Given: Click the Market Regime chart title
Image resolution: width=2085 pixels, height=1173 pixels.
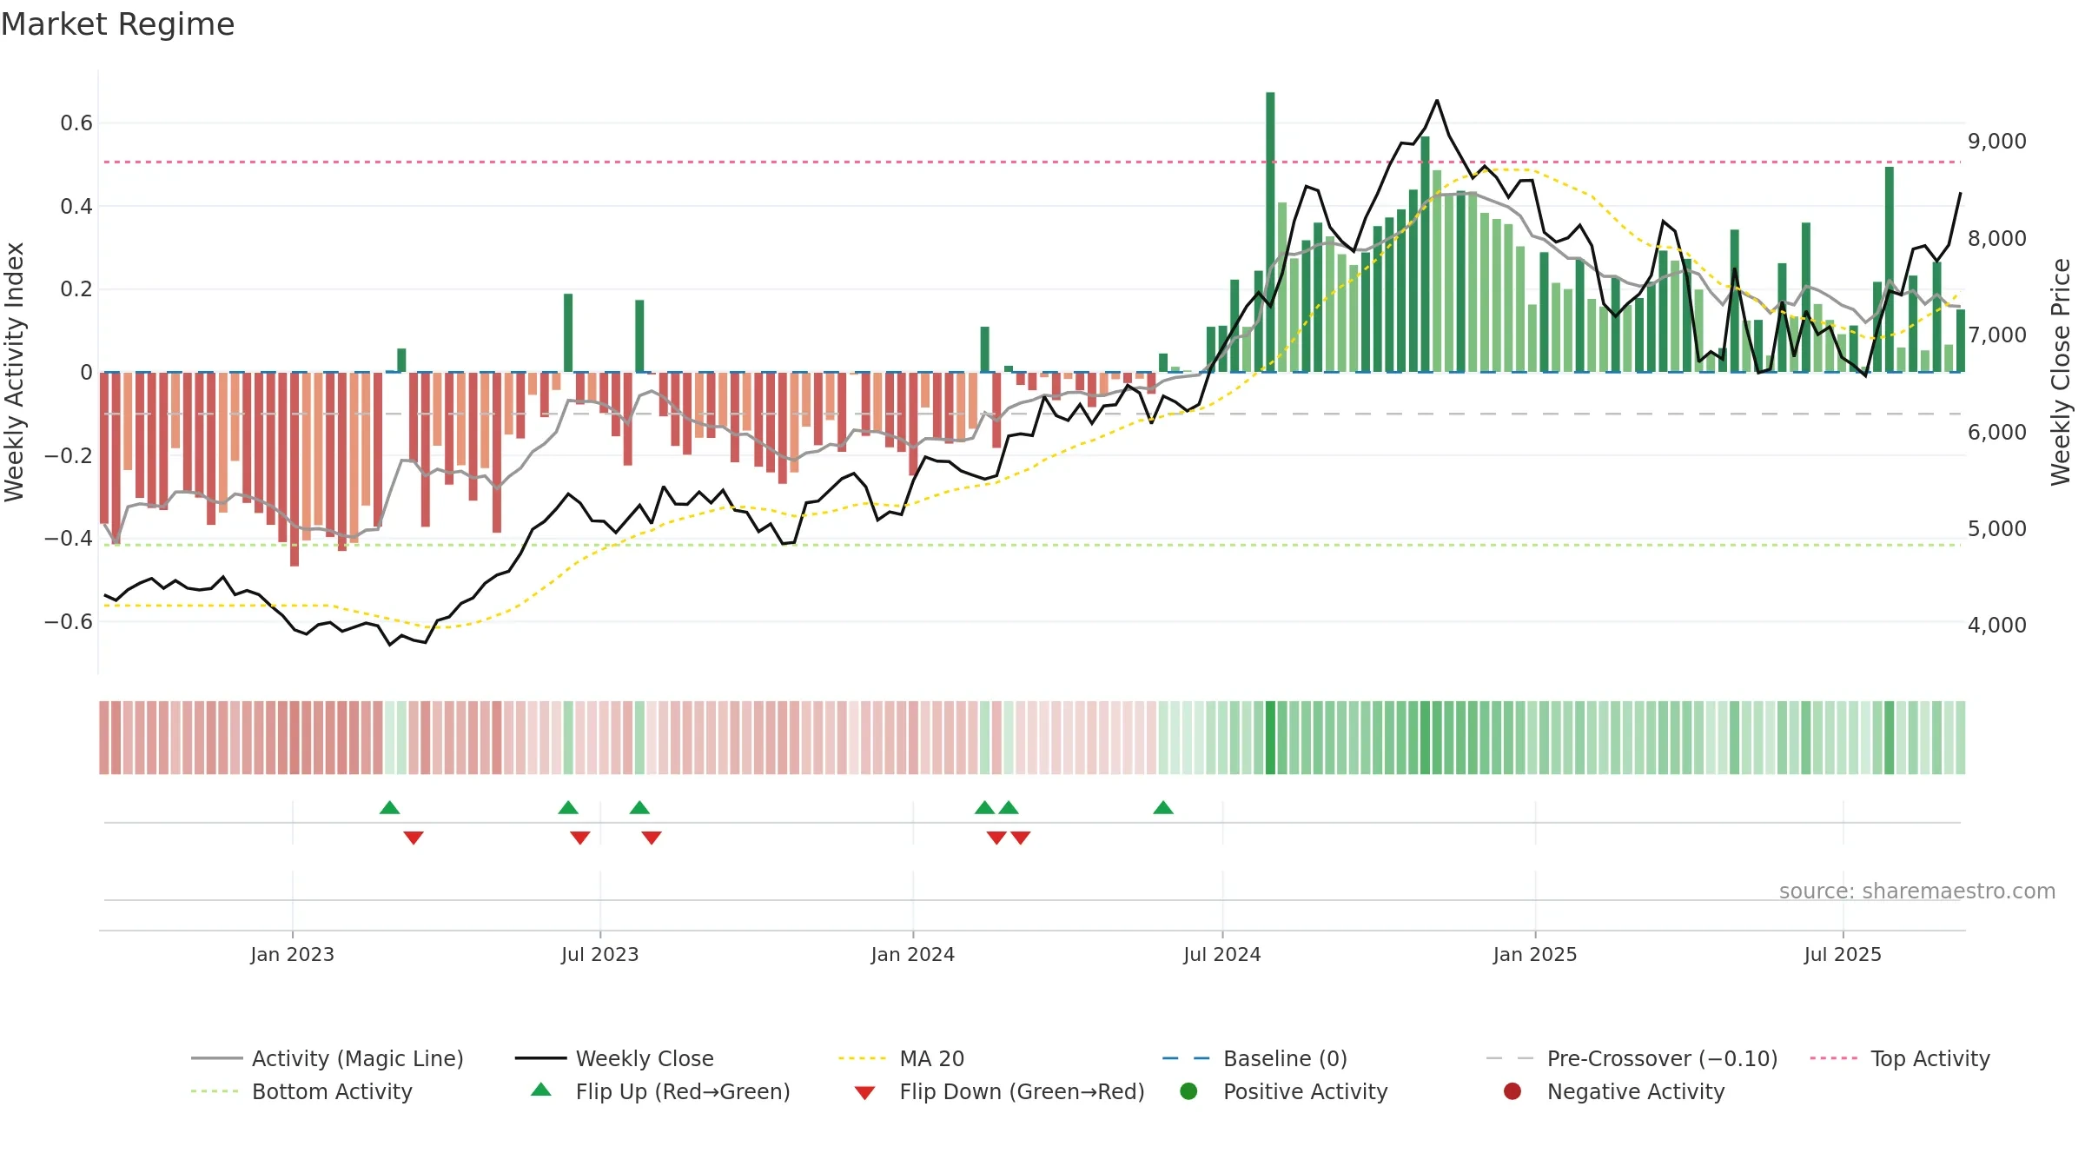Looking at the screenshot, I should (117, 24).
